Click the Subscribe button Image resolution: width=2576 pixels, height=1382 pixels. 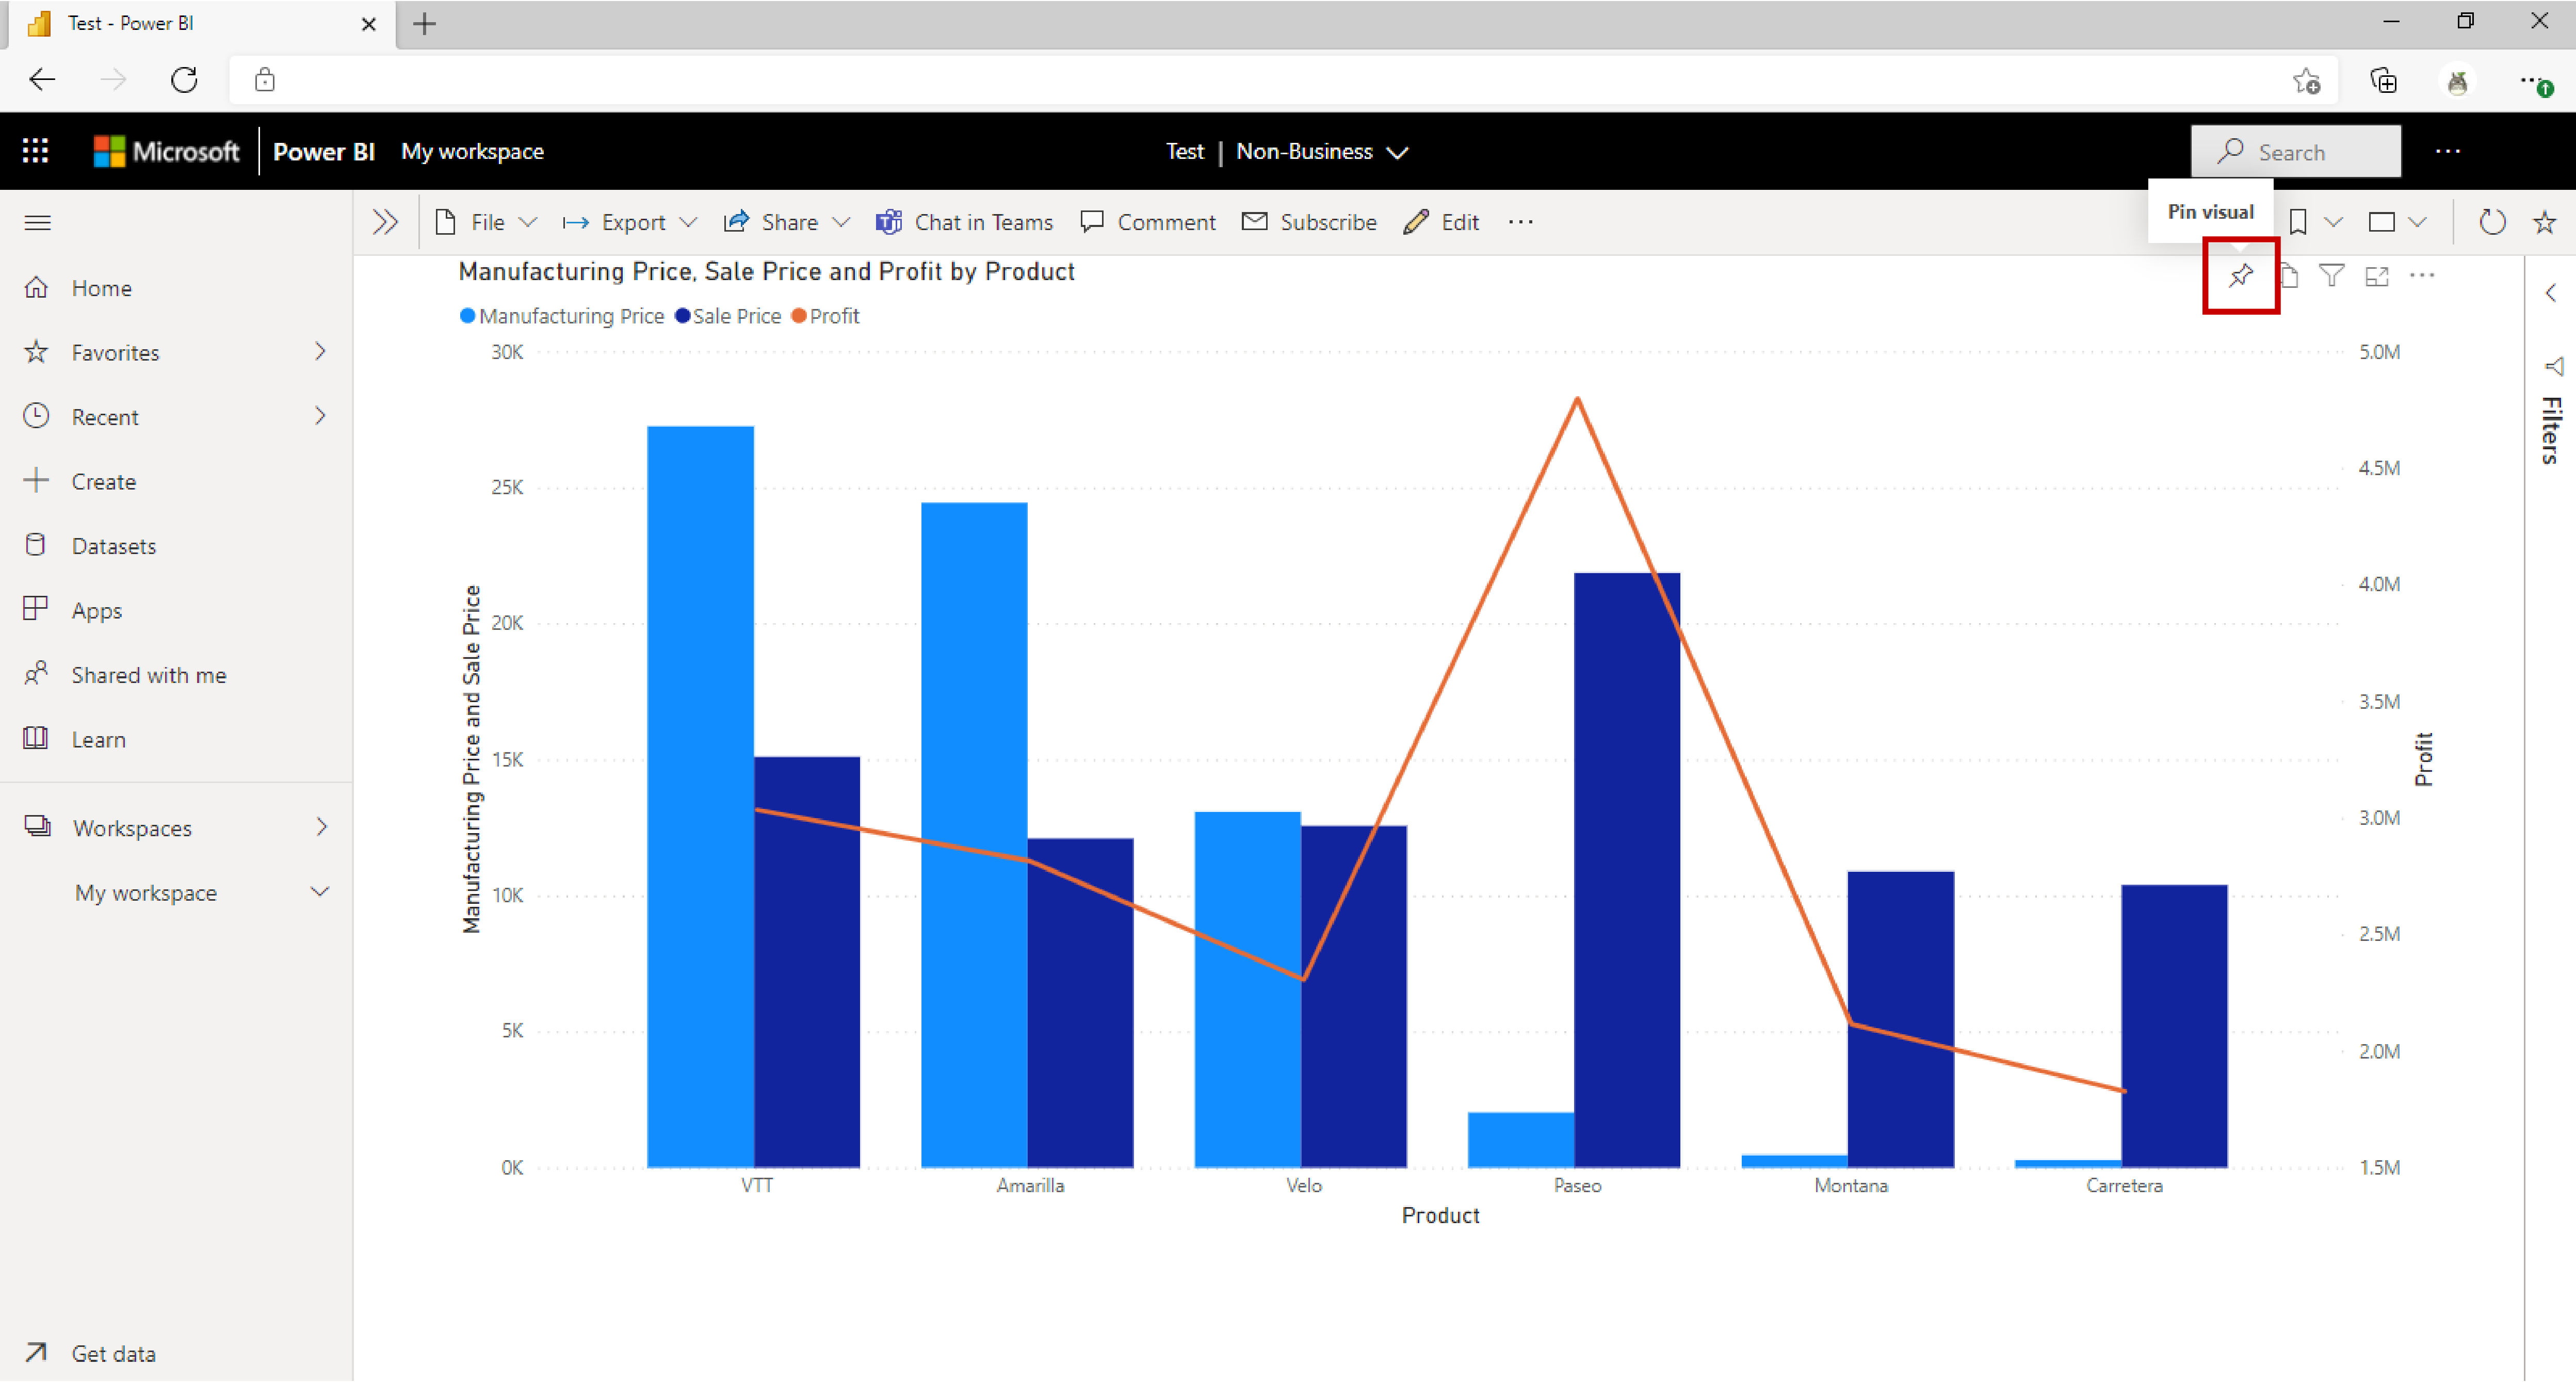[x=1312, y=221]
